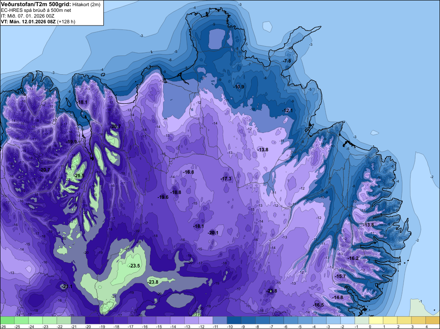Click the -25.5 temperature label on map
The image size is (440, 329).
pyautogui.click(x=79, y=175)
